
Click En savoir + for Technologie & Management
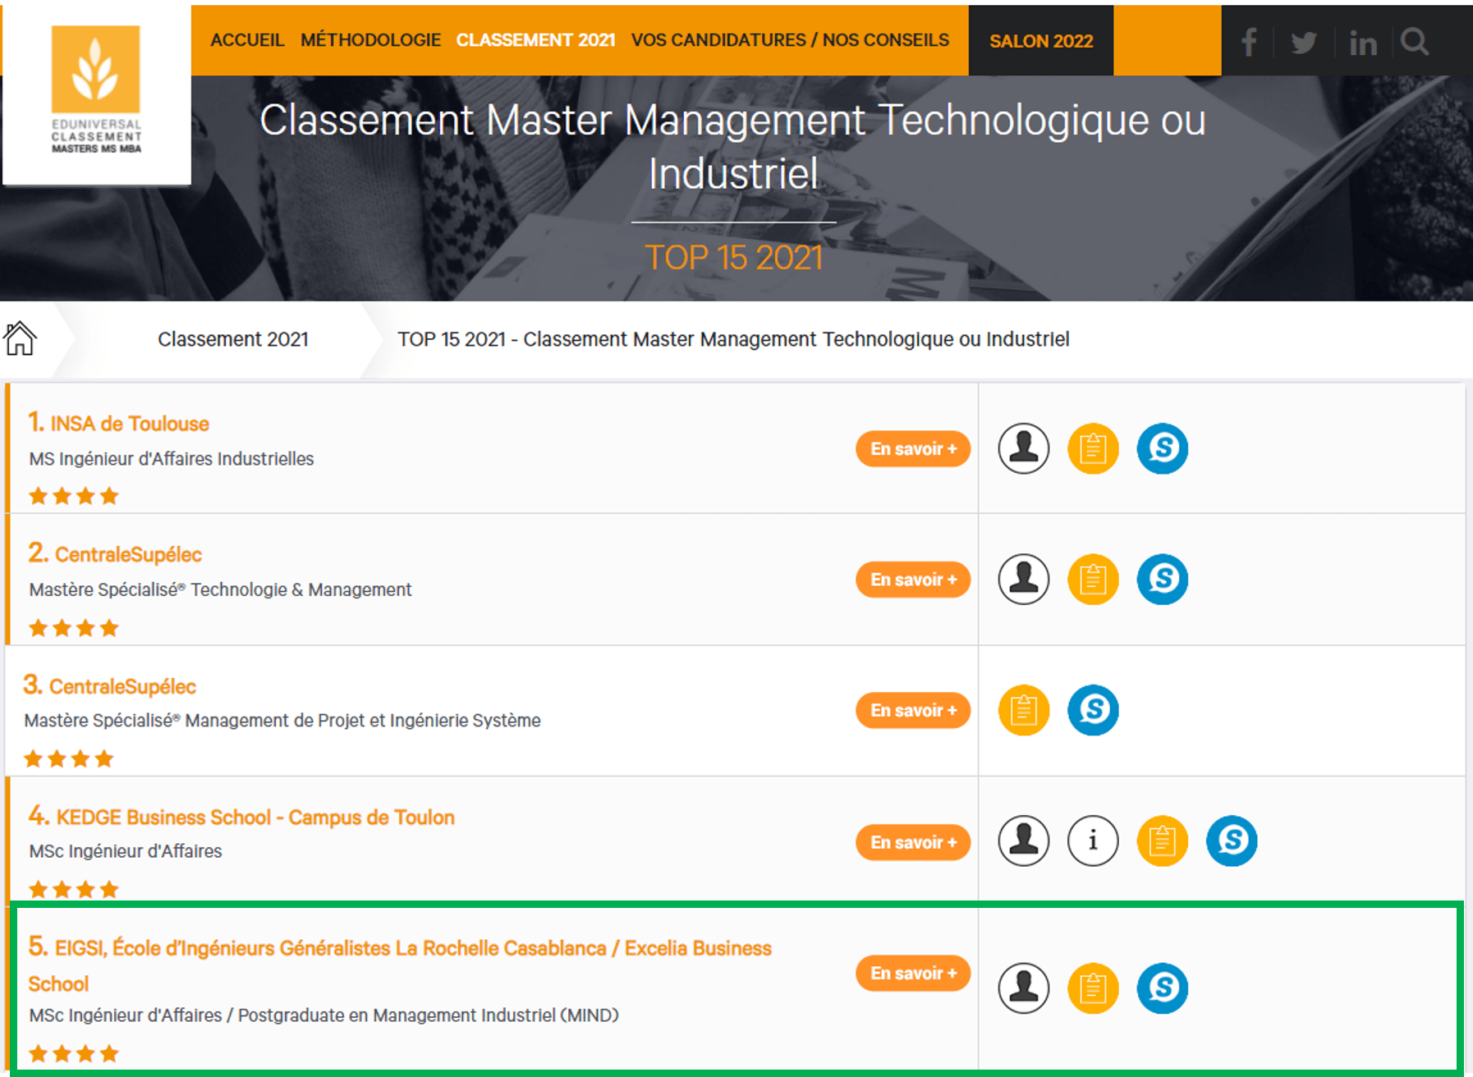tap(913, 580)
